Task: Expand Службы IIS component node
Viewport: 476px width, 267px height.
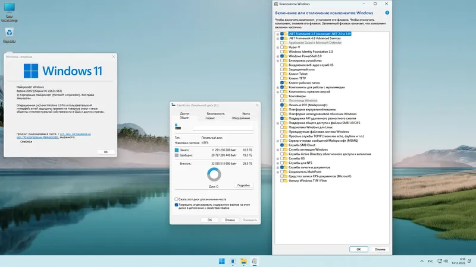Action: tap(277, 158)
